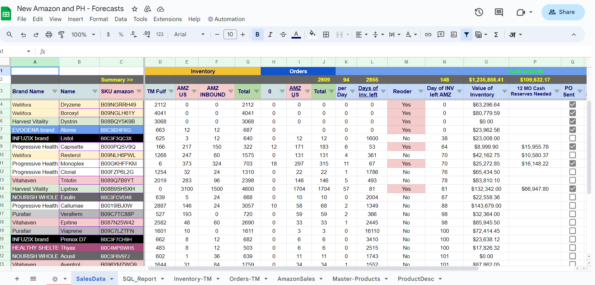Decrease decimal places
Image resolution: width=595 pixels, height=285 pixels.
click(133, 34)
